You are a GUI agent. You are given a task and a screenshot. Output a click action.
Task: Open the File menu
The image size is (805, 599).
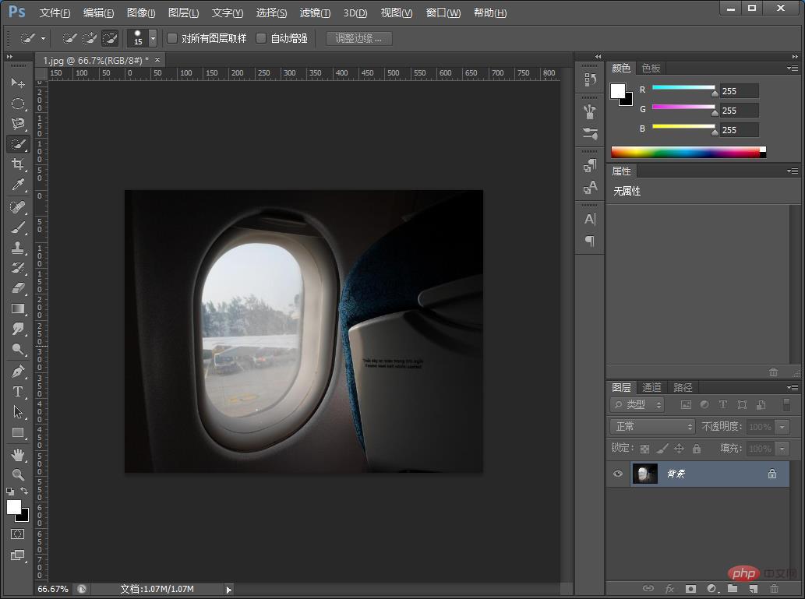point(55,12)
